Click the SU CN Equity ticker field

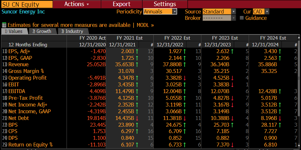point(27,4)
